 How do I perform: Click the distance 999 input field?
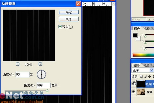click(44, 85)
